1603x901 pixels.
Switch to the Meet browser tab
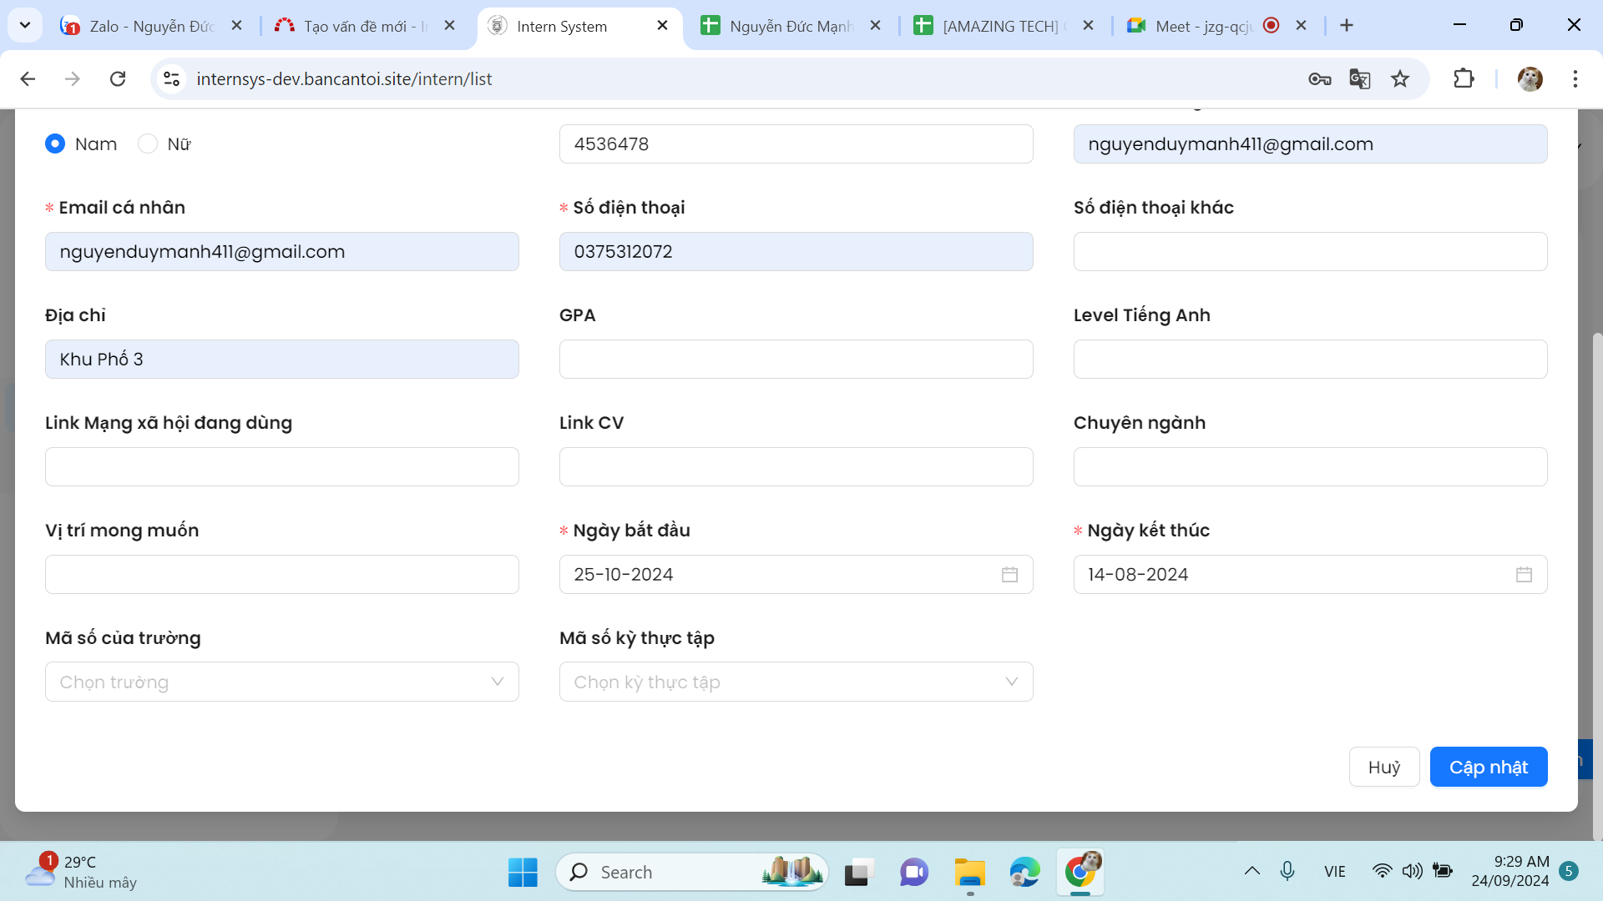(1202, 26)
